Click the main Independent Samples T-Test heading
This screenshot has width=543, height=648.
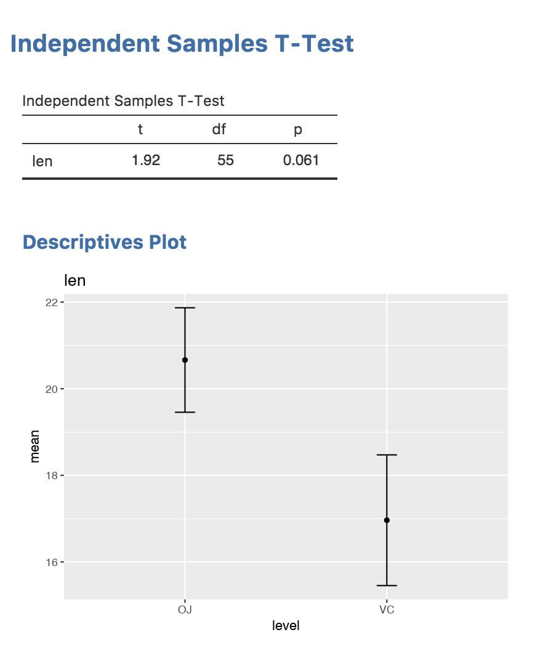tap(182, 44)
